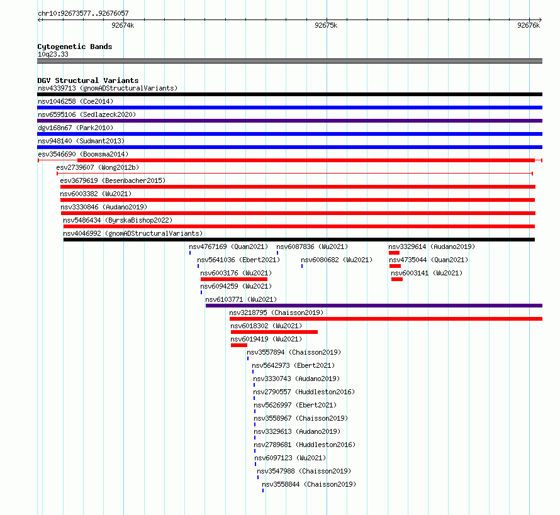Select nsv3558967 (Chaisson2019) label
Screen dimensions: 560x515
301,418
